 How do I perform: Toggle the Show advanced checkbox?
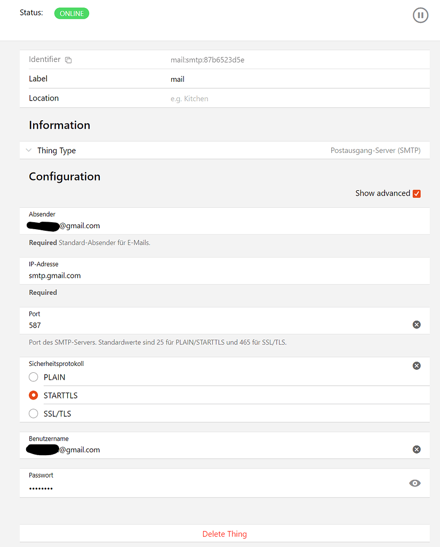tap(417, 193)
